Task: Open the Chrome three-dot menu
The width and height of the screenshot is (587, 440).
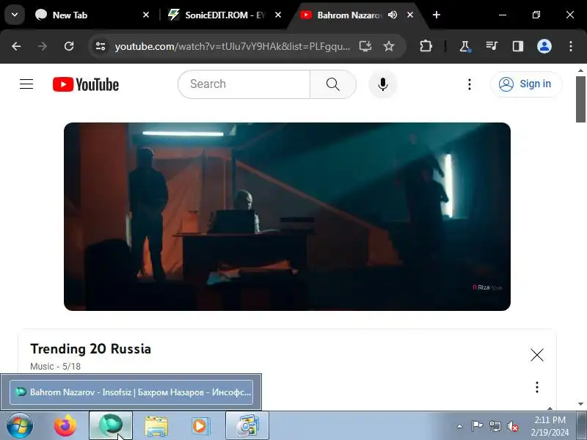Action: (x=571, y=46)
